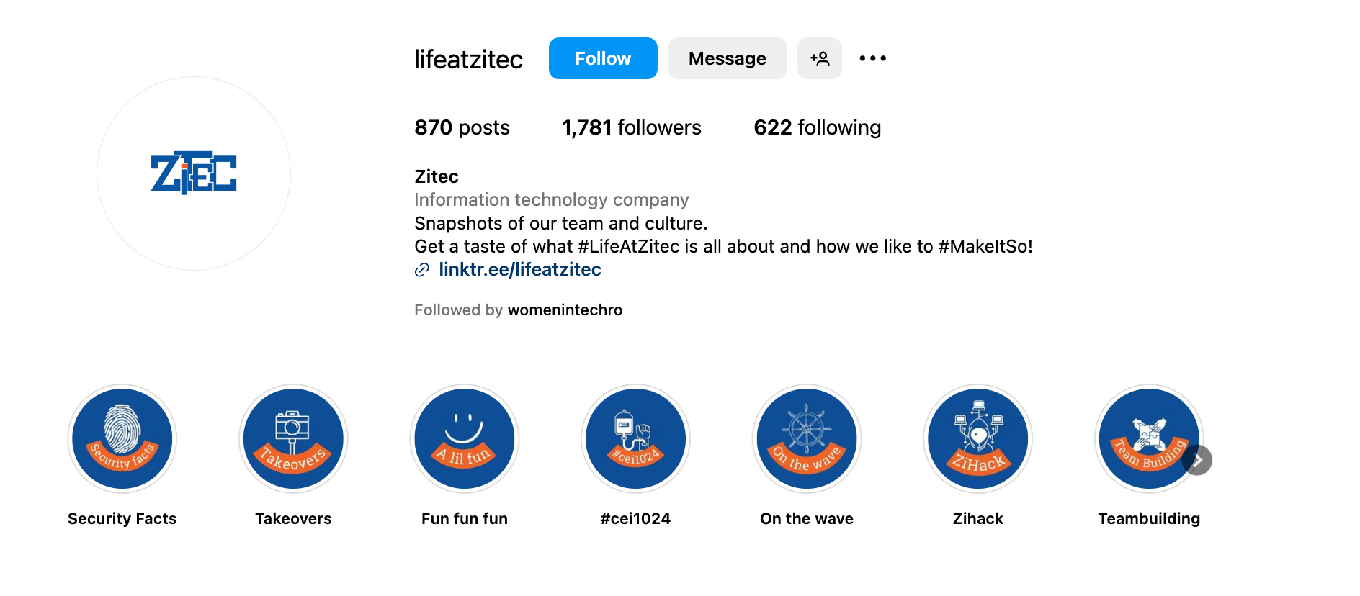The image size is (1360, 596).
Task: View the Teambuilding story highlight
Action: [1148, 438]
